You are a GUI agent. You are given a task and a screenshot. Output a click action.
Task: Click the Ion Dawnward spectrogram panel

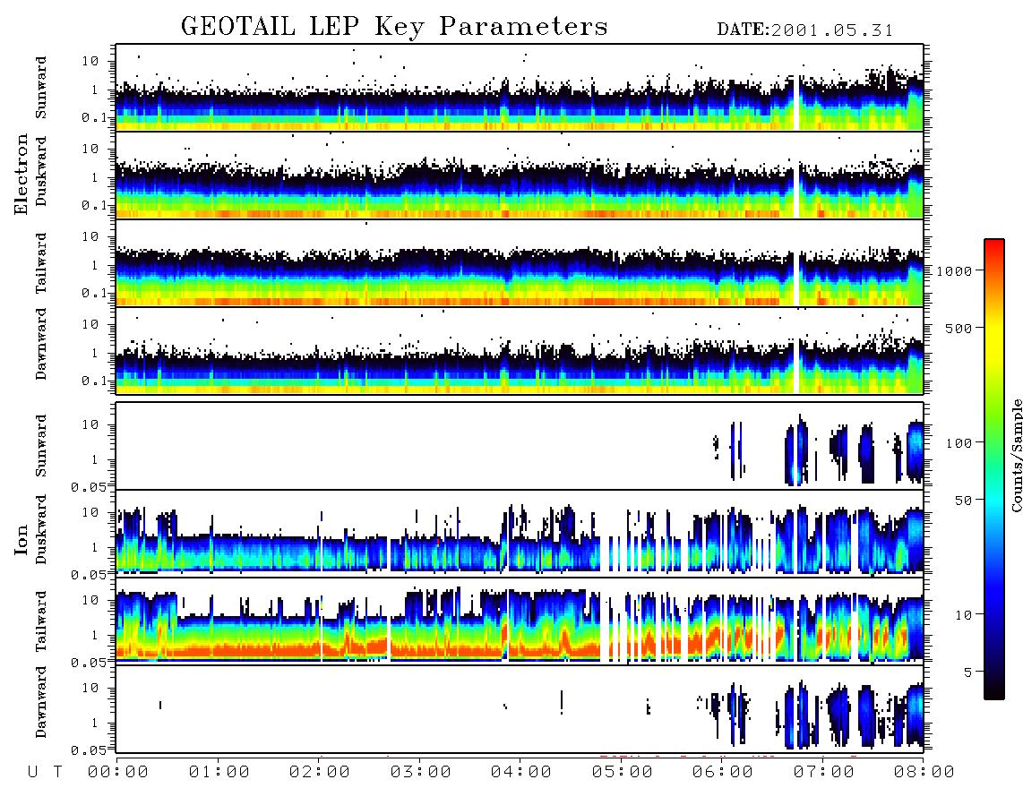(x=520, y=708)
